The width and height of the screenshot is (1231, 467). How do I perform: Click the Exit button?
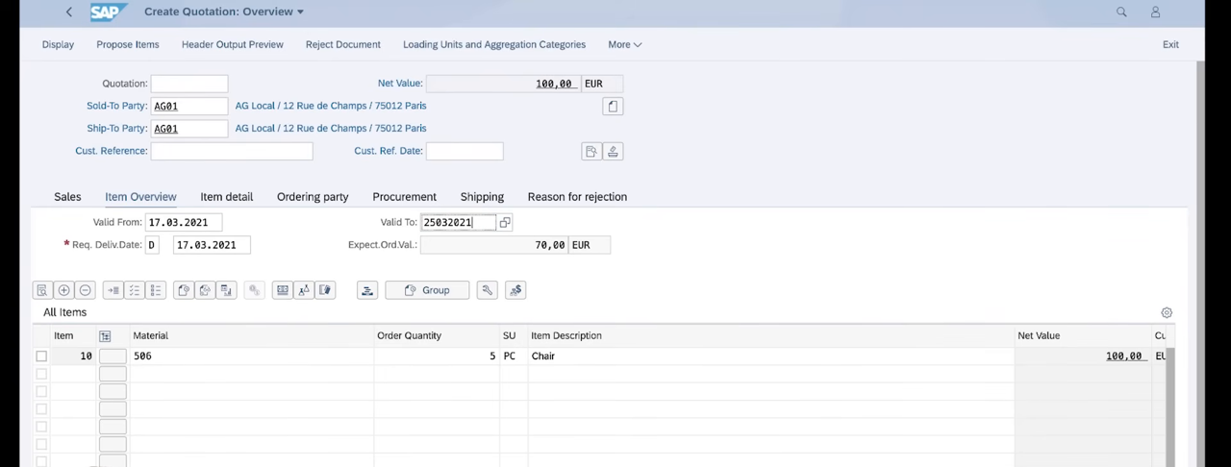(x=1170, y=44)
